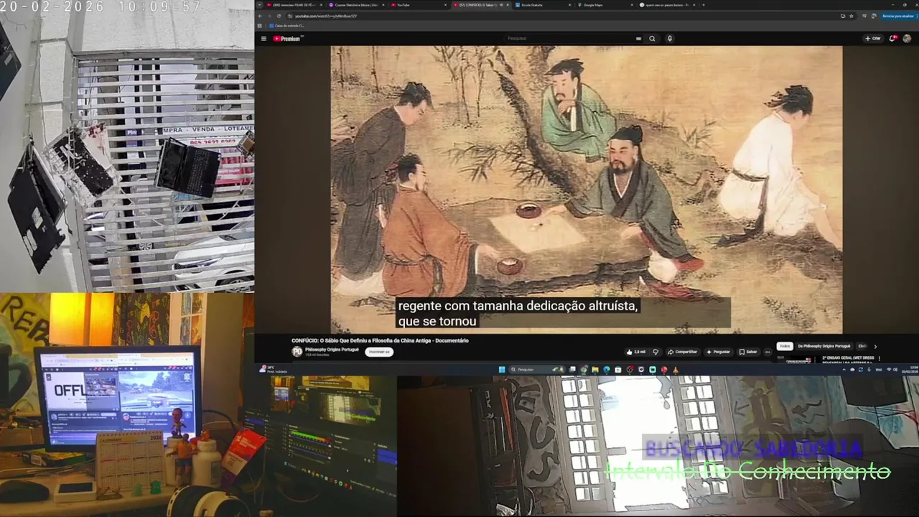Open Wi-Fi network tray icon
Image resolution: width=919 pixels, height=517 pixels.
[889, 370]
